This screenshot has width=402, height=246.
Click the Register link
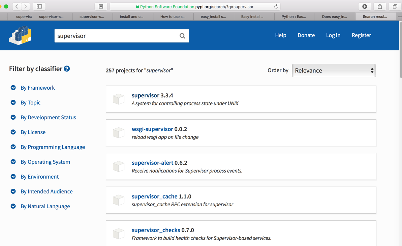pyautogui.click(x=362, y=35)
